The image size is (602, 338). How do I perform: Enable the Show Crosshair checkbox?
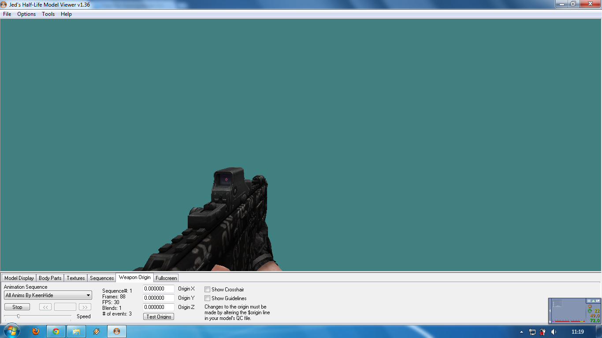coord(207,290)
